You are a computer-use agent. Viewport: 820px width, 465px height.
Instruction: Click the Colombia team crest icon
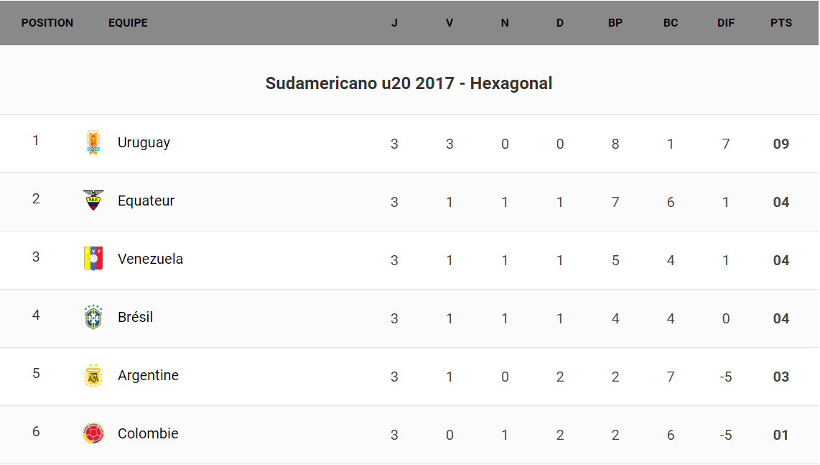tap(93, 433)
